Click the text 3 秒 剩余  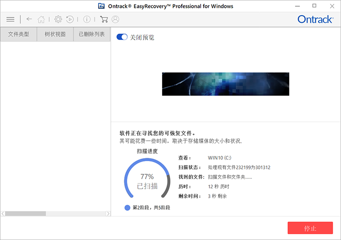217,196
